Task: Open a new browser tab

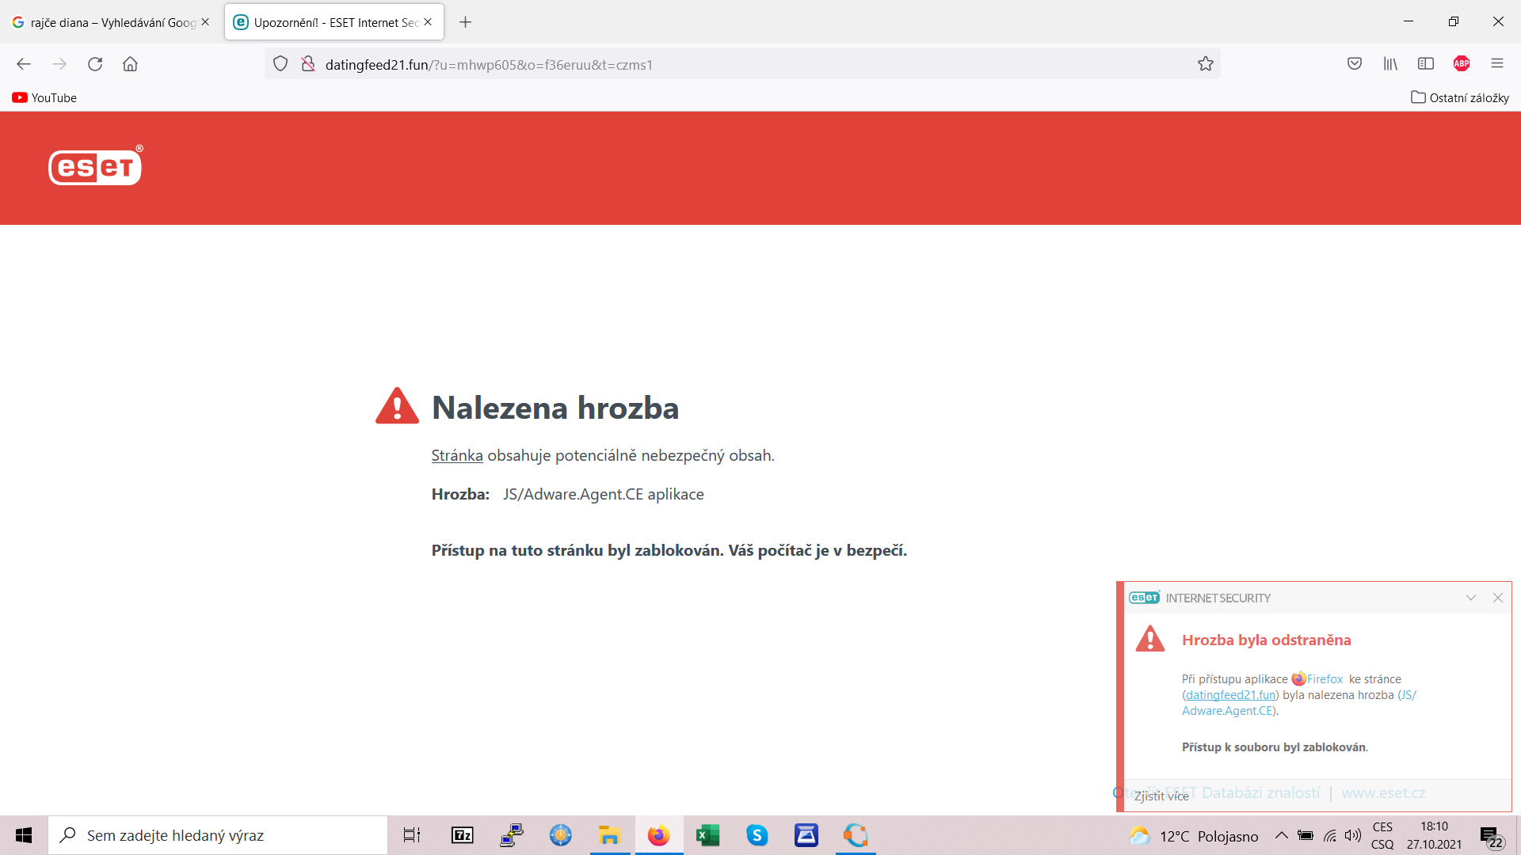Action: tap(466, 22)
